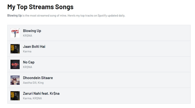Image resolution: width=195 pixels, height=108 pixels.
Task: Open the Dhoondein Sitaare song title
Action: coord(38,78)
